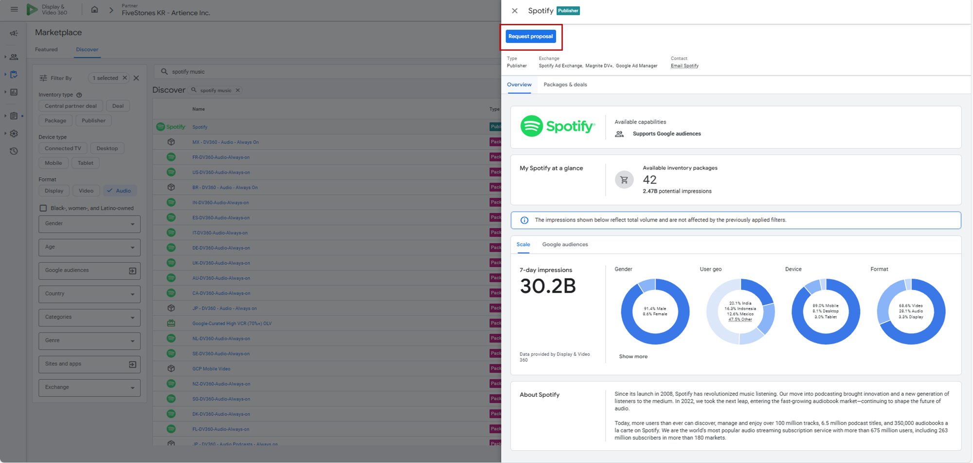Click the home icon in breadcrumb
The width and height of the screenshot is (973, 463).
(94, 10)
